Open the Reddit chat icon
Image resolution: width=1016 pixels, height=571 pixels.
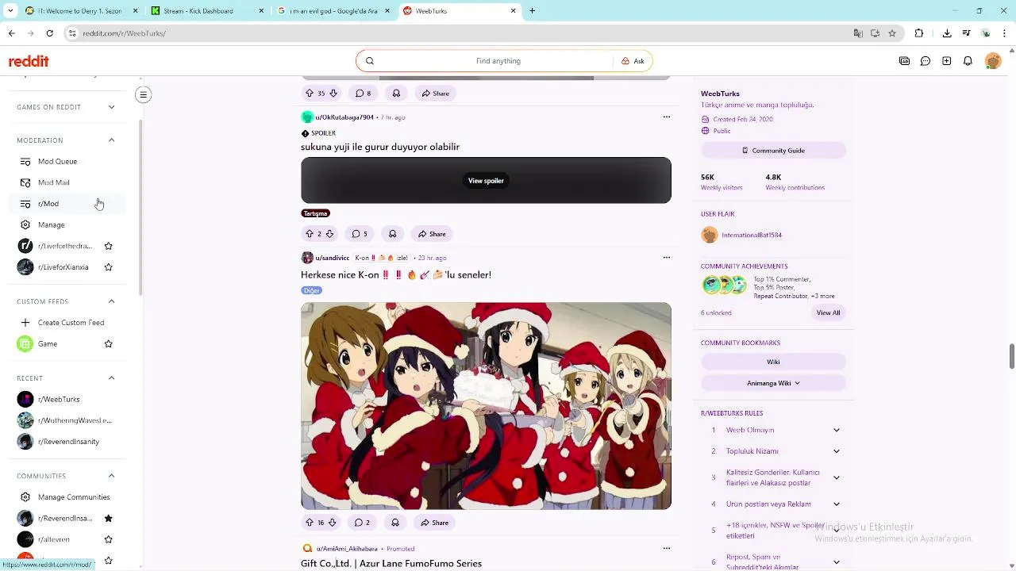[926, 61]
